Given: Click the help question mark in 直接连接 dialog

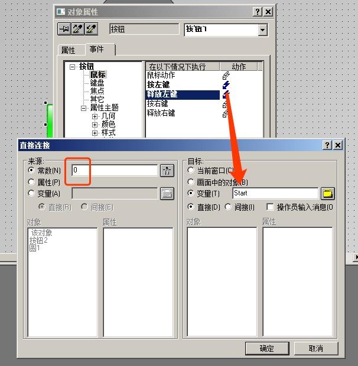Looking at the screenshot, I should click(327, 145).
